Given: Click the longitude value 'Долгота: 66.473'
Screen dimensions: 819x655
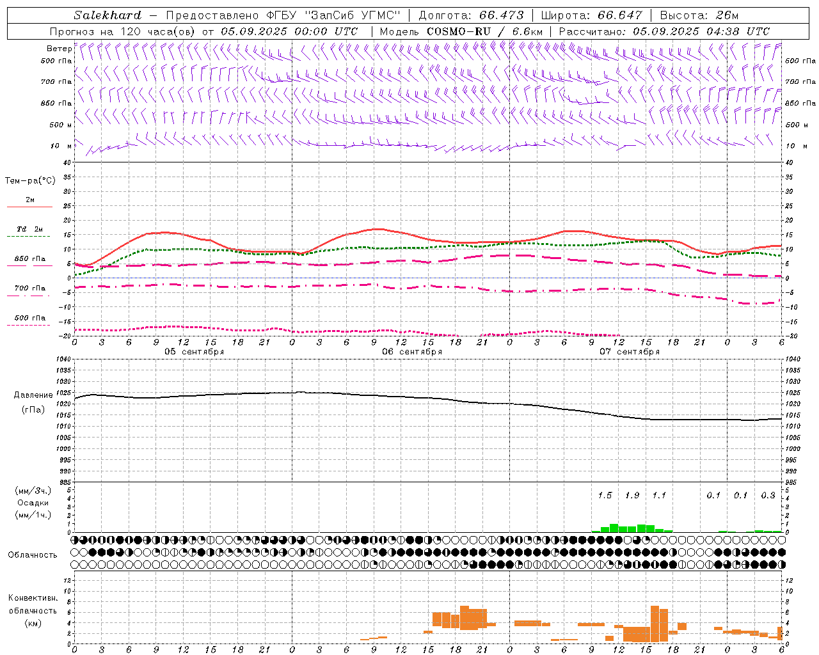Looking at the screenshot, I should pos(471,15).
